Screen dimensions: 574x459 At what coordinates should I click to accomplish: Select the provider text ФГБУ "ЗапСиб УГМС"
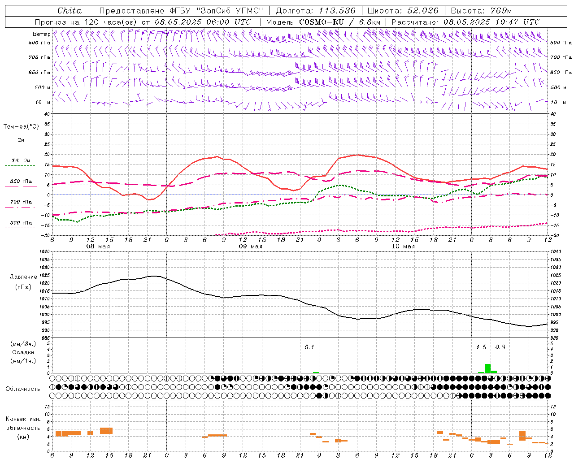[x=217, y=11]
